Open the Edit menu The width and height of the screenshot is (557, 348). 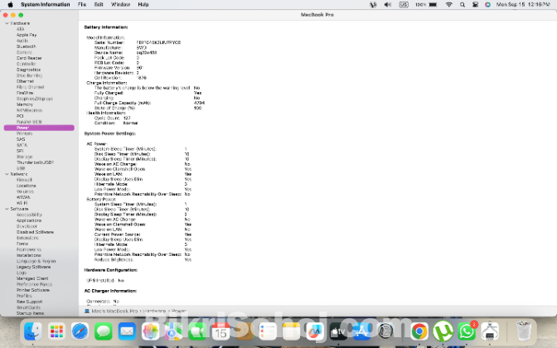99,5
